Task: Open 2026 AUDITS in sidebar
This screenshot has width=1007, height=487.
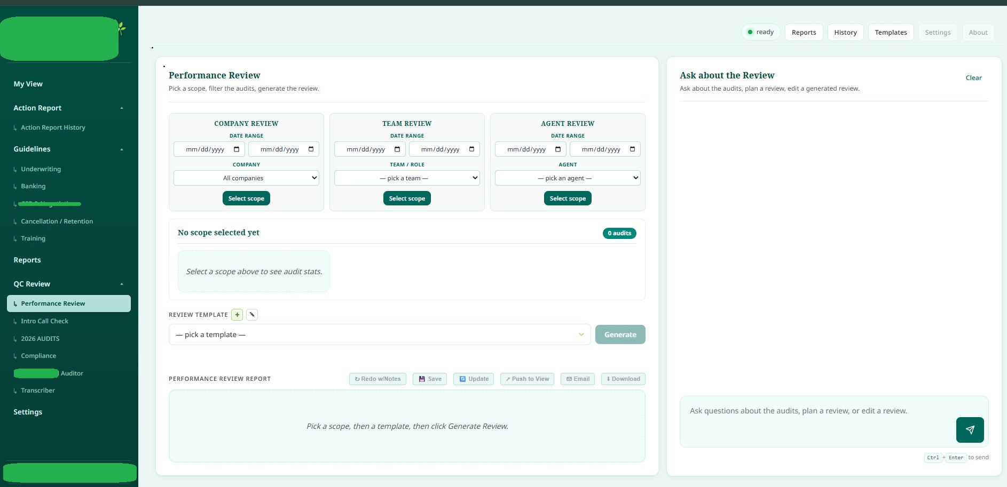Action: [x=40, y=339]
